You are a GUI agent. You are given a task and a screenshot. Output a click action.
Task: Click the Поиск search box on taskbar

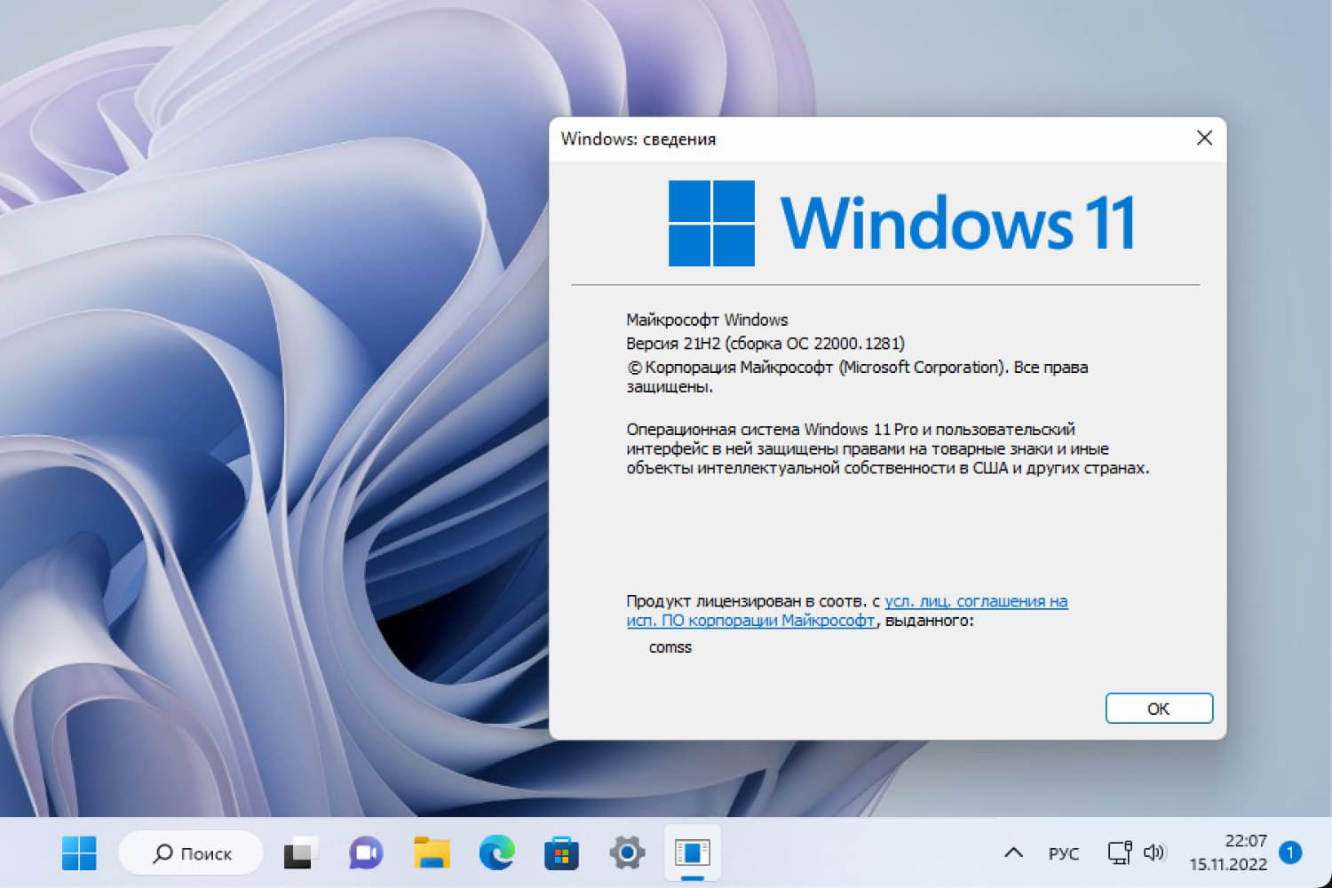(x=191, y=853)
